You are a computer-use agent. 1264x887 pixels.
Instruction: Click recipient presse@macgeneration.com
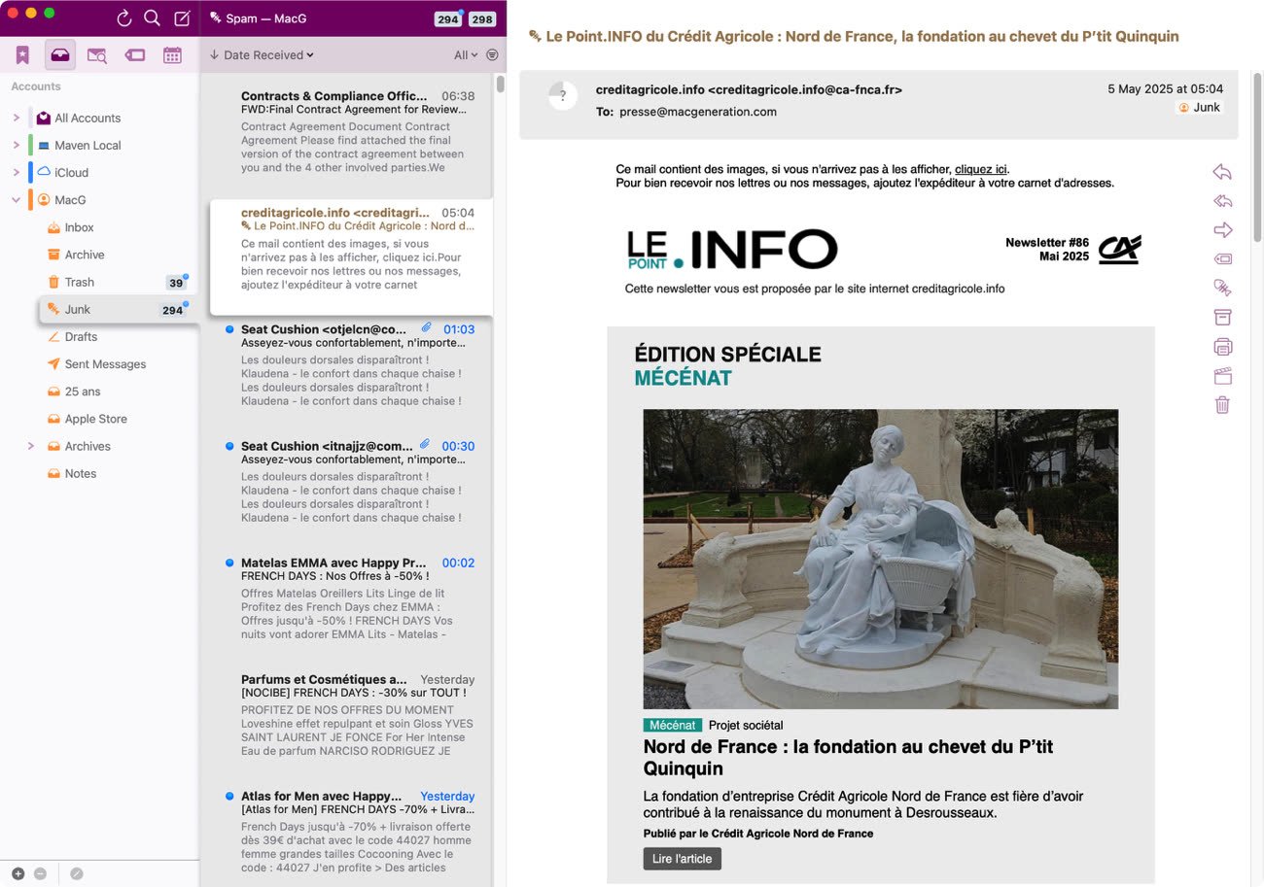(698, 112)
